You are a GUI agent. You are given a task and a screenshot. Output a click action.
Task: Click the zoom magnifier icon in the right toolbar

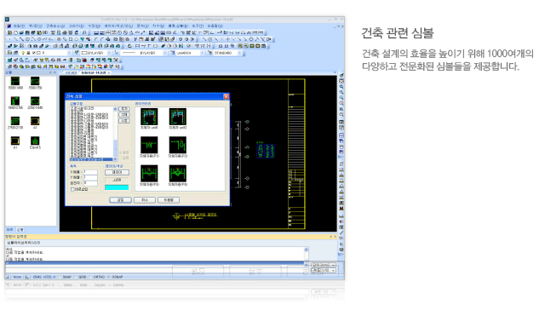[x=341, y=87]
